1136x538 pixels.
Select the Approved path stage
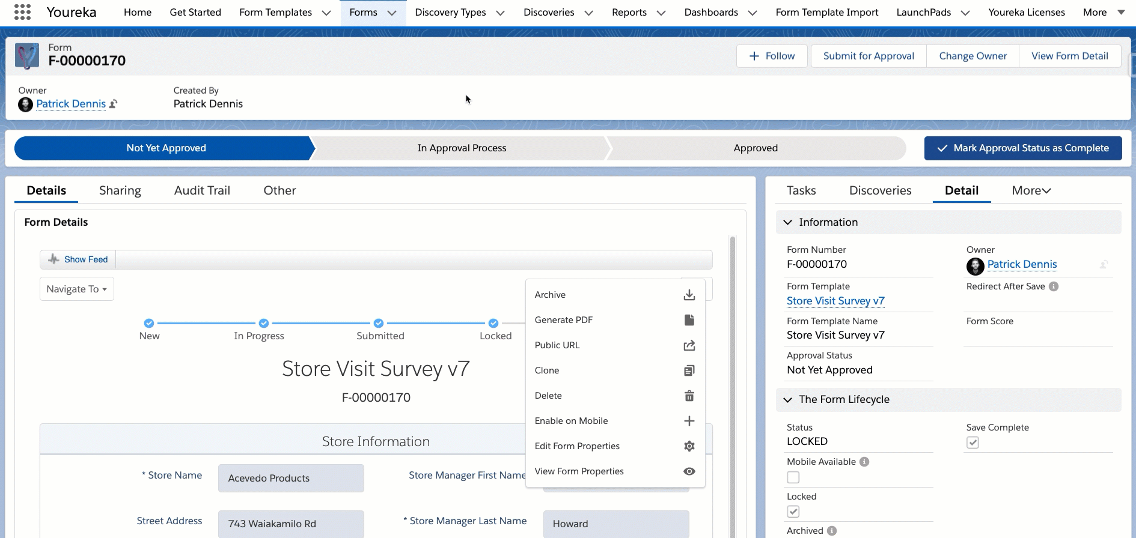pos(756,148)
